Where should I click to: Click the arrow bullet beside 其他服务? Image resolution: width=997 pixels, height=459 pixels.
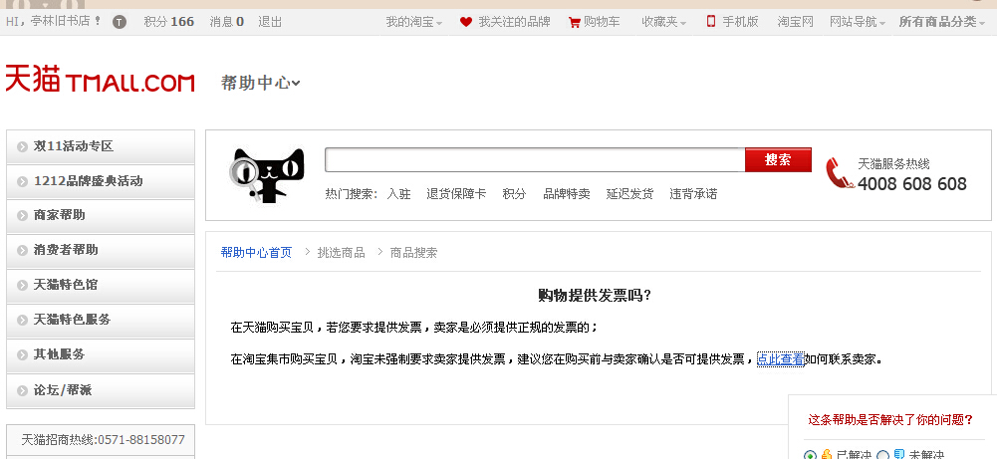(x=23, y=354)
